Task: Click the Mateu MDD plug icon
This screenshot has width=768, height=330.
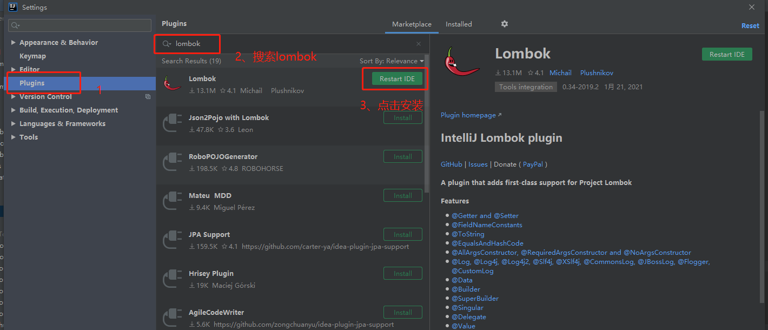Action: pyautogui.click(x=173, y=201)
